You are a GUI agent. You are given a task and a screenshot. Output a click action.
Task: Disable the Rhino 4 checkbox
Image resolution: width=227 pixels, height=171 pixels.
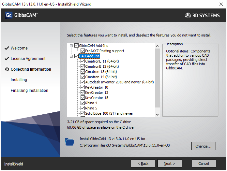pyautogui.click(x=83, y=103)
